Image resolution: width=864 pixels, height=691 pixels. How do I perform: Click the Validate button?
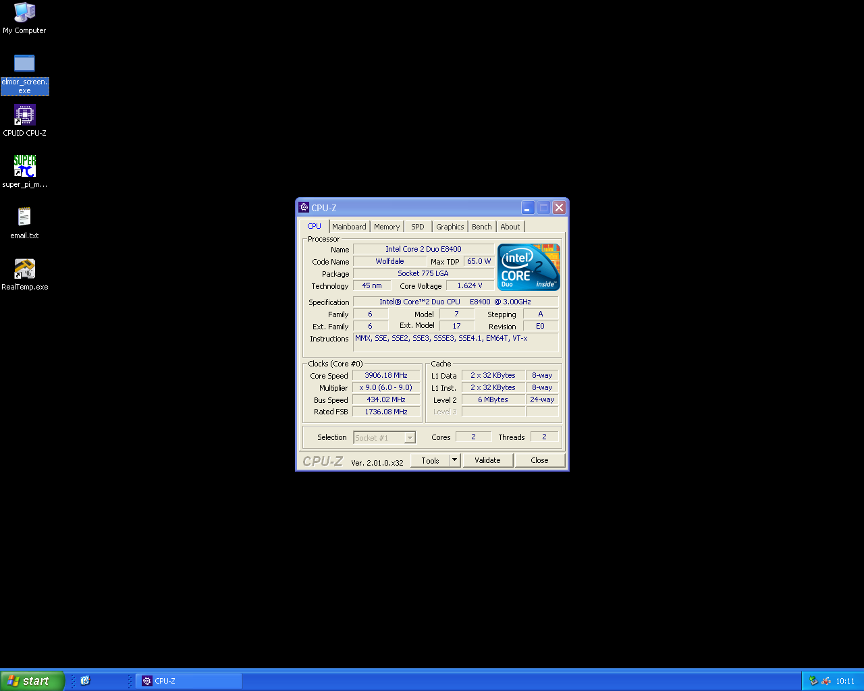[487, 460]
